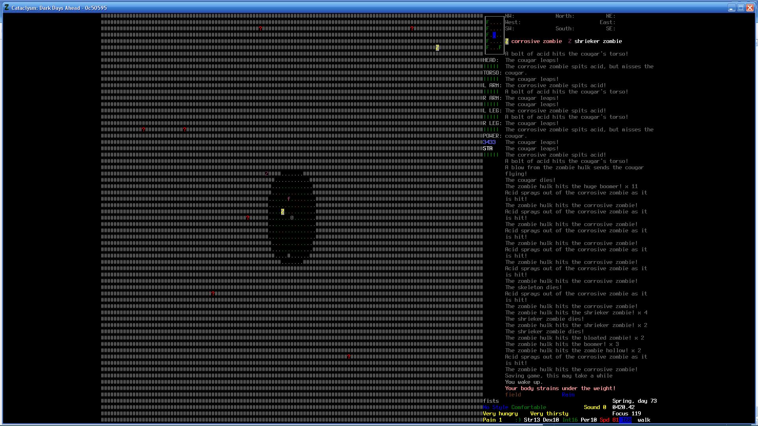The height and width of the screenshot is (426, 758).
Task: Click the No Style martial arts label
Action: coord(495,407)
